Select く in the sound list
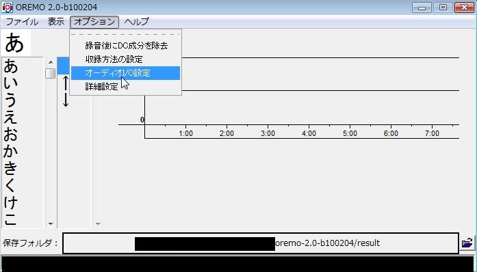477x272 pixels. [x=11, y=185]
